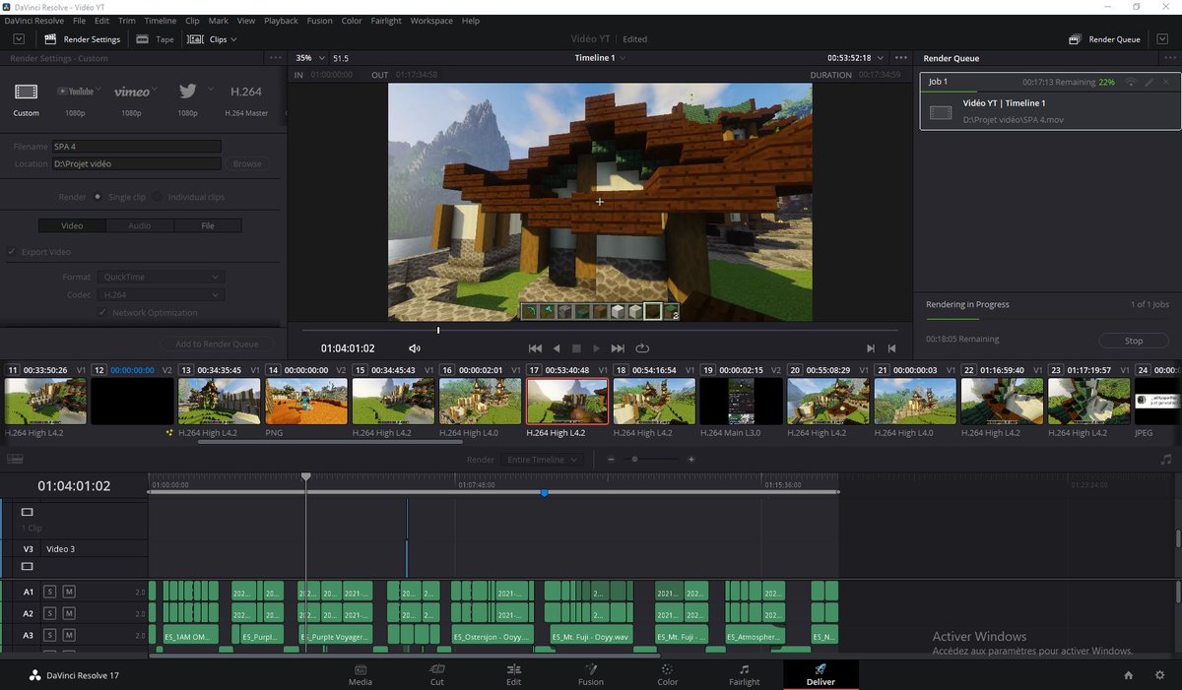This screenshot has width=1182, height=690.
Task: Mute audio track A1
Action: click(69, 592)
